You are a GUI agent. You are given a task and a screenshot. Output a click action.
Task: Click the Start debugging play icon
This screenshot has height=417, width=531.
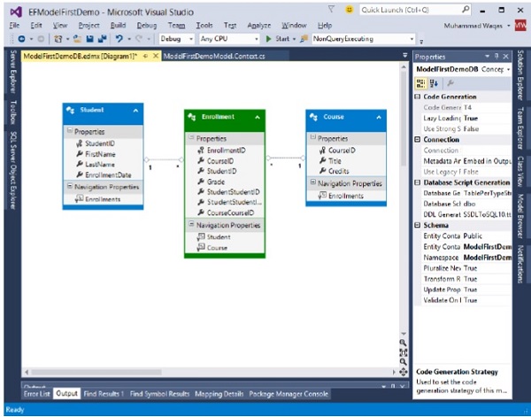tap(269, 39)
